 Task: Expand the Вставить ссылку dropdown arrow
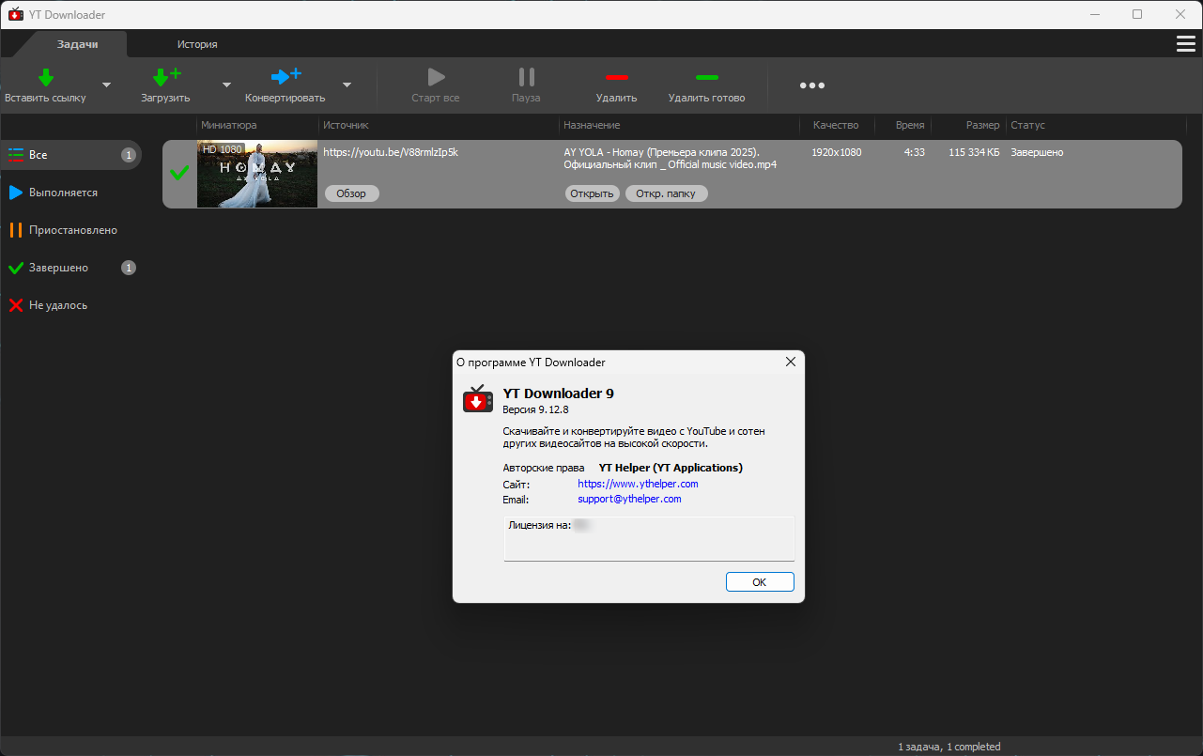[106, 85]
